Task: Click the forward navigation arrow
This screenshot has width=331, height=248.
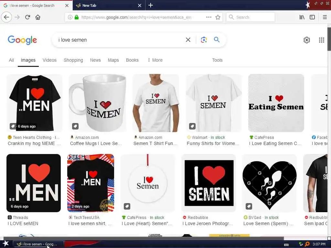Action: 17,17
